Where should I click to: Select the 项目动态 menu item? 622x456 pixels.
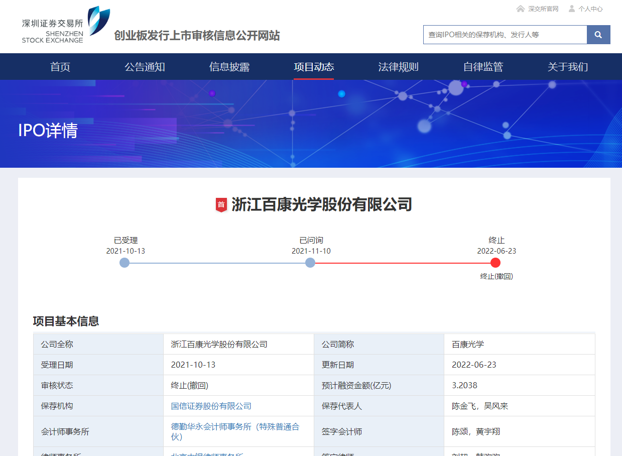[x=314, y=67]
